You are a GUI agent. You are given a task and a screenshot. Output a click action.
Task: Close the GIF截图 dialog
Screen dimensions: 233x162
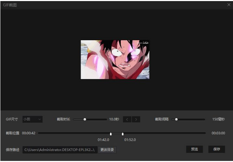coord(229,5)
